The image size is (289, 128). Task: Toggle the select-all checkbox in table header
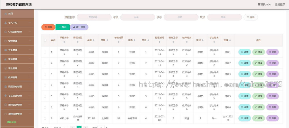coord(45,40)
